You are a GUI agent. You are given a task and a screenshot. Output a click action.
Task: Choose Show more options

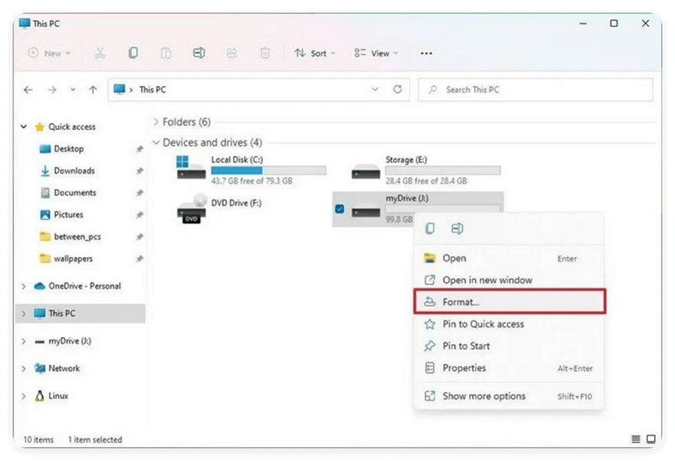point(509,396)
